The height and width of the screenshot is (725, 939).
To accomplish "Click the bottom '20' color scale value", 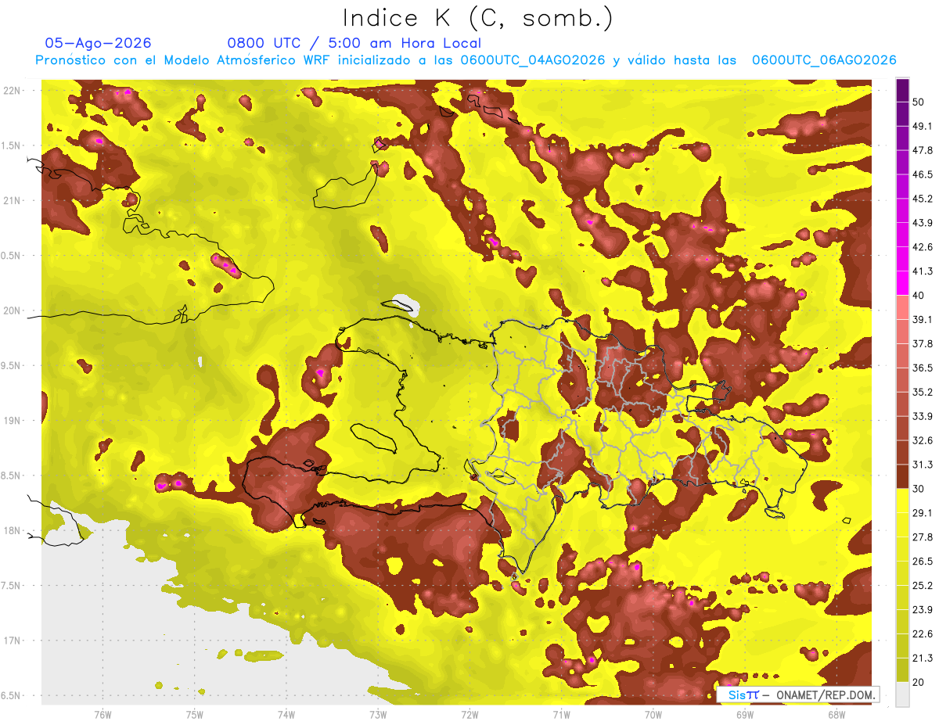I will (919, 682).
